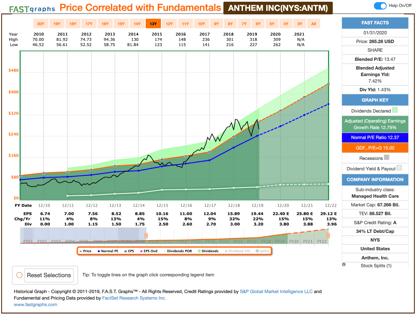Click the EPS marker at 12/21 on chart

304,97
